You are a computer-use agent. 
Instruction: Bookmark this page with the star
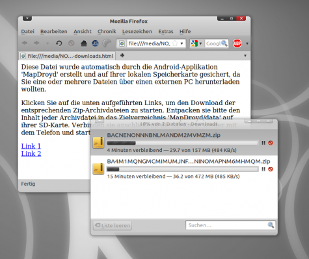pyautogui.click(x=175, y=43)
